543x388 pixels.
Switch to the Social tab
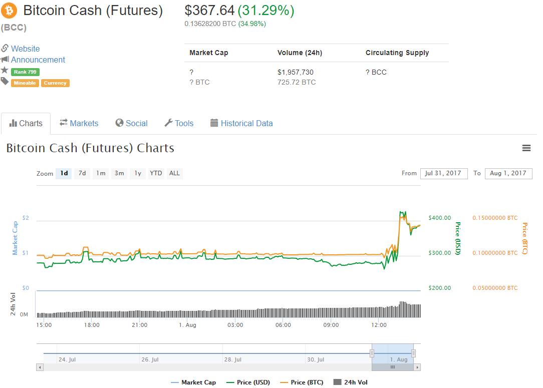pyautogui.click(x=132, y=123)
